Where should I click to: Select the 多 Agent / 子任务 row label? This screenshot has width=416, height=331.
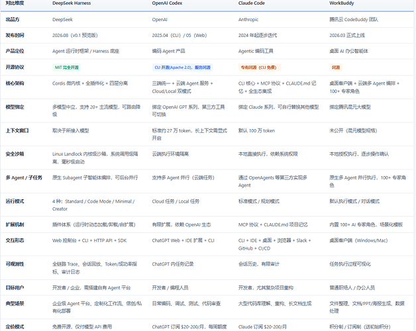pos(24,177)
